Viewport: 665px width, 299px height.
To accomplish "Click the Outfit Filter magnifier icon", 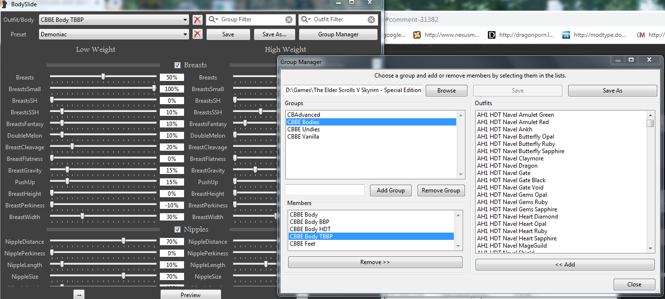I will [x=305, y=20].
